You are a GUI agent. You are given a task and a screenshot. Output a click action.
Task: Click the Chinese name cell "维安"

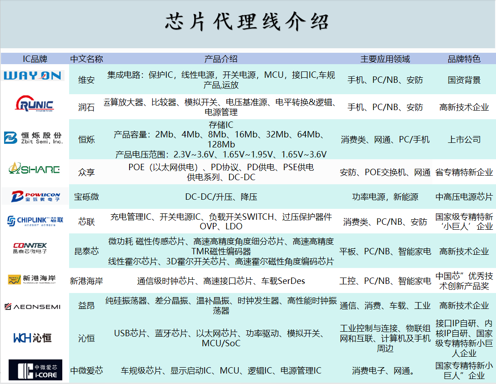[86, 80]
